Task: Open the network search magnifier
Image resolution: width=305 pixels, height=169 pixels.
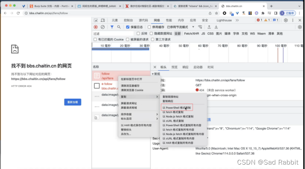Action: [119, 27]
